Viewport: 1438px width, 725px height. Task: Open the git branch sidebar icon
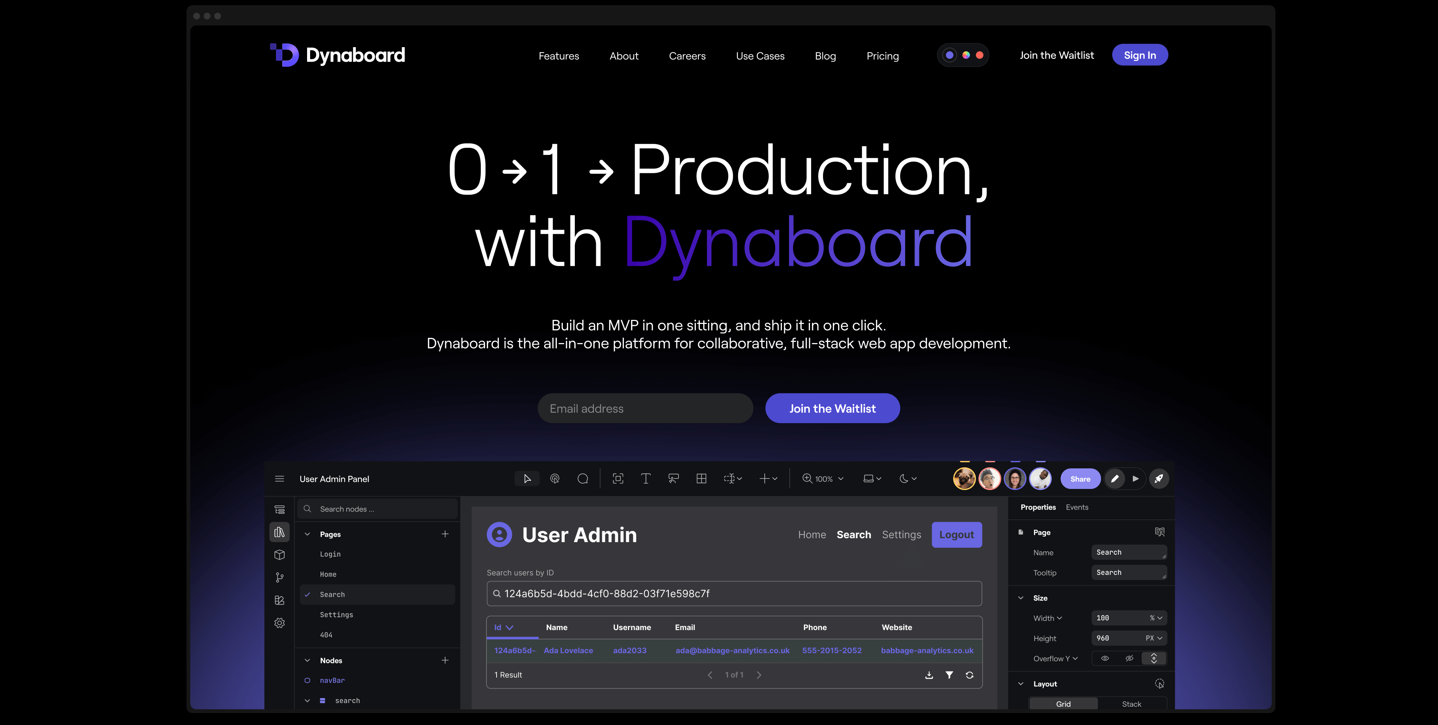tap(280, 578)
